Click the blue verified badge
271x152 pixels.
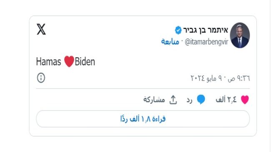[178, 30]
